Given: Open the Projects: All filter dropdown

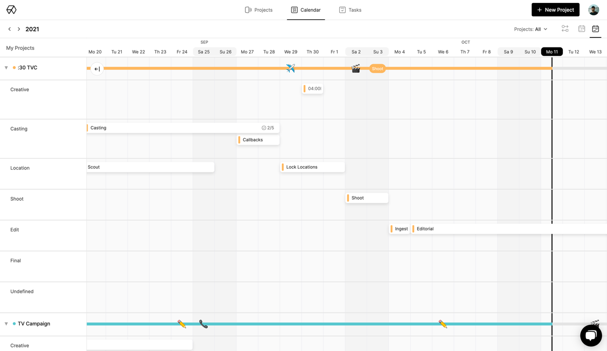Looking at the screenshot, I should pyautogui.click(x=530, y=29).
